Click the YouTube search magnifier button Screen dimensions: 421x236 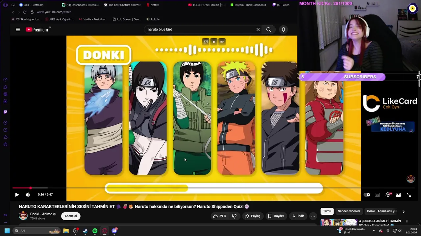269,29
